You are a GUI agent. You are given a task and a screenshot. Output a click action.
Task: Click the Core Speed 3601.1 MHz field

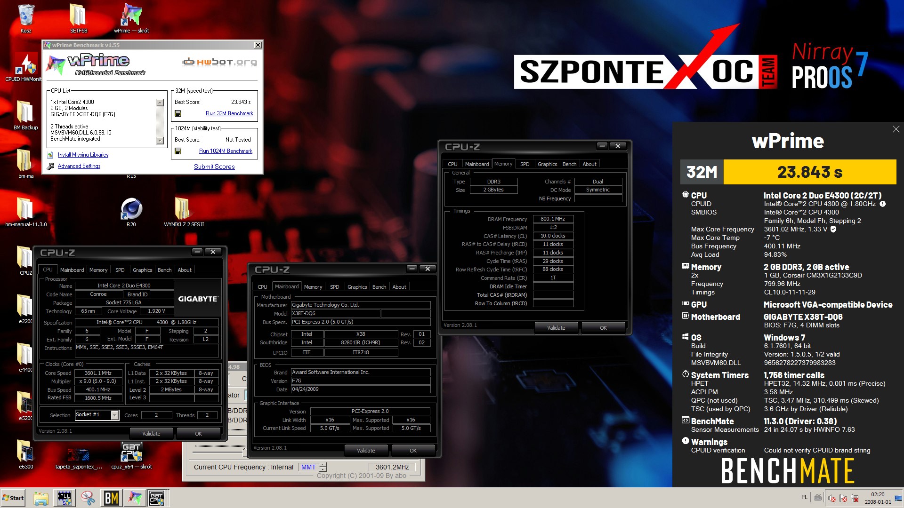point(98,373)
